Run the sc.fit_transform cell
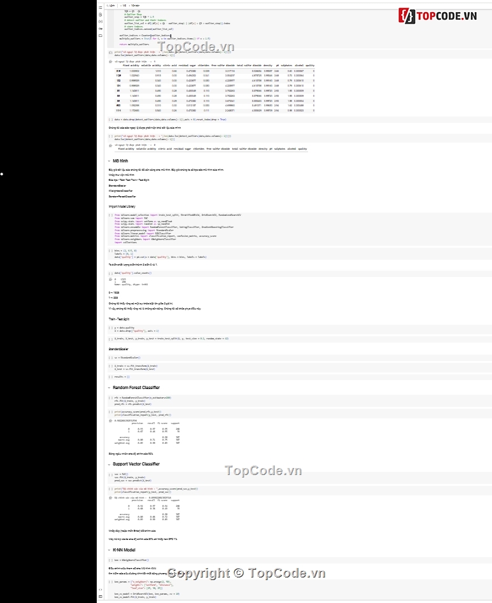Viewport: 492px width, 603px height. (x=111, y=366)
